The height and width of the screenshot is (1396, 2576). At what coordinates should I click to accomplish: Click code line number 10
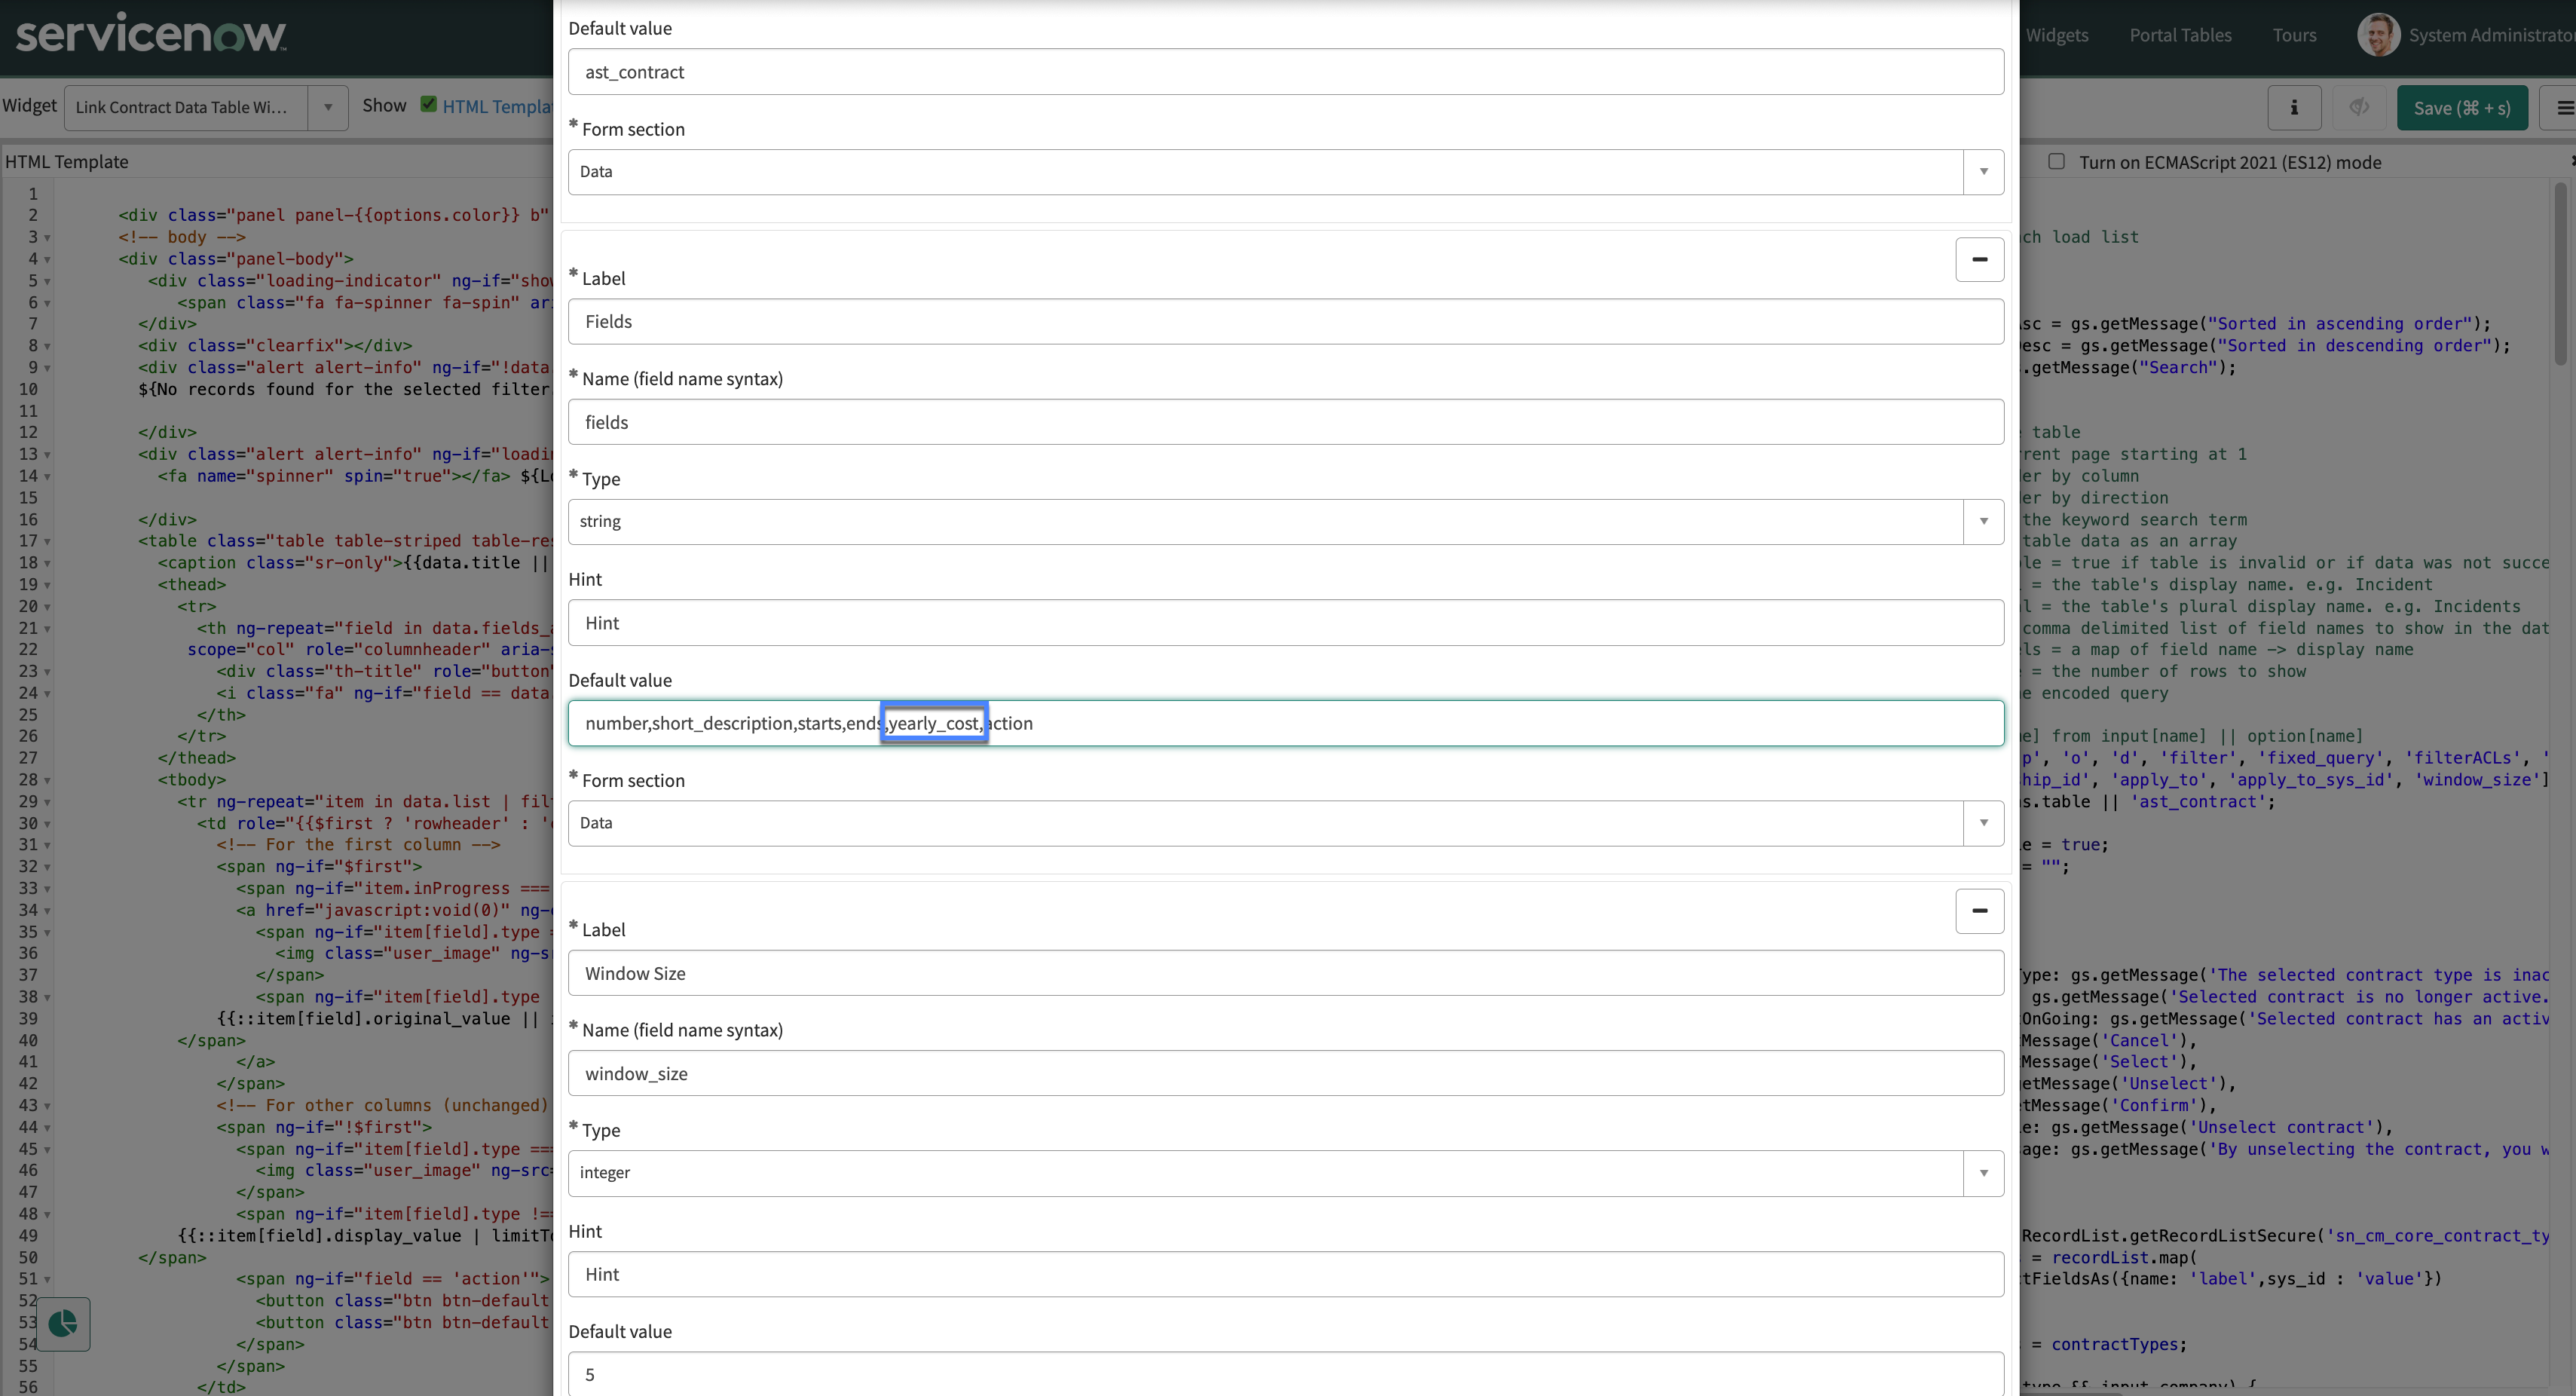28,389
